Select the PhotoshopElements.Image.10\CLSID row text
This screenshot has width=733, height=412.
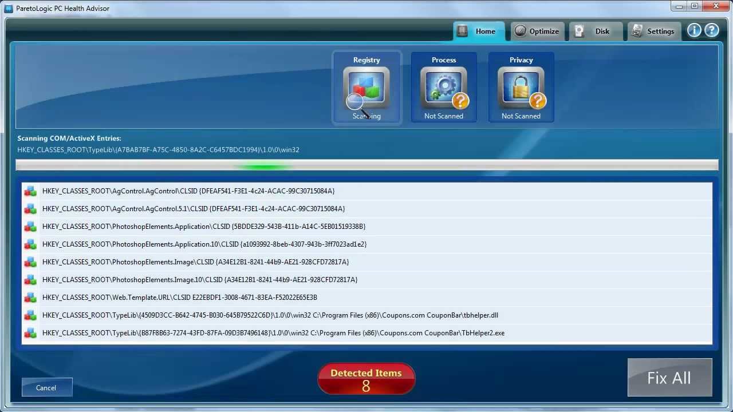(200, 280)
